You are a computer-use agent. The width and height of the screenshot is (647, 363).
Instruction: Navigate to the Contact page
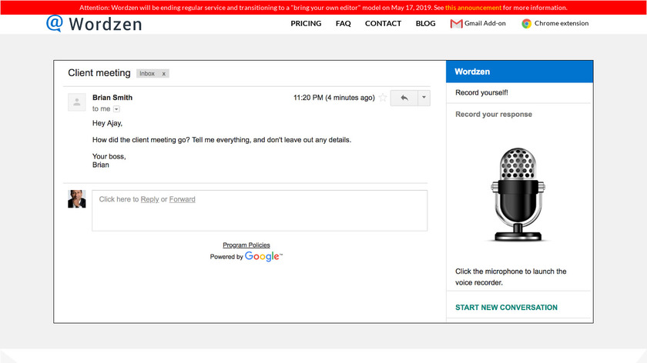coord(383,24)
